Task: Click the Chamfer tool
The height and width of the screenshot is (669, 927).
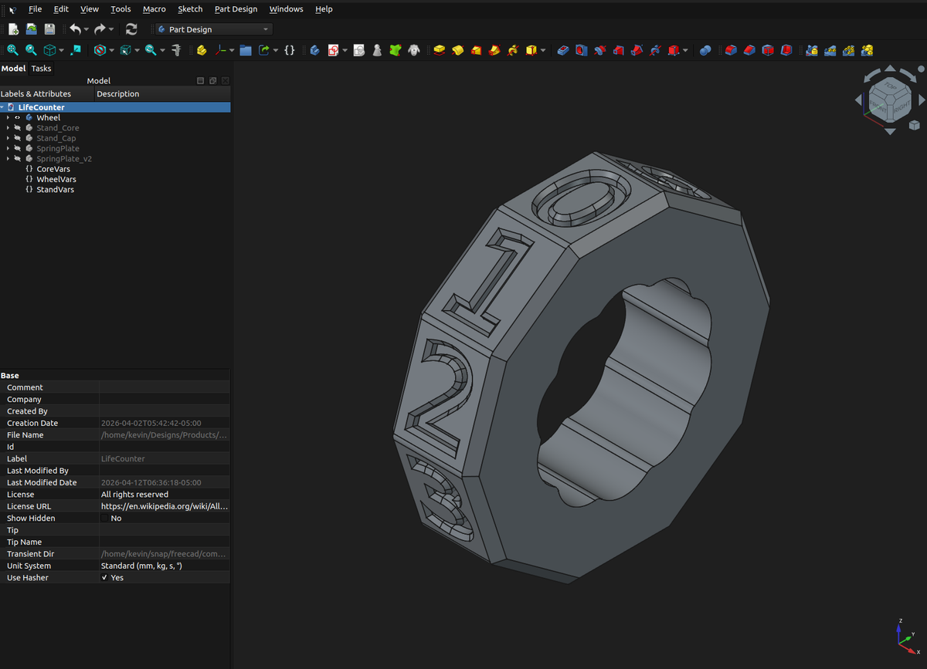Action: (x=749, y=50)
